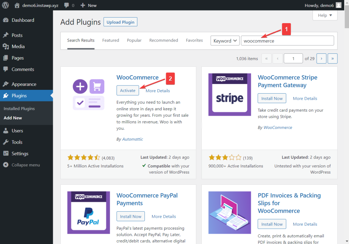
Task: Click the Howdy, demo6 account link
Action: (319, 5)
